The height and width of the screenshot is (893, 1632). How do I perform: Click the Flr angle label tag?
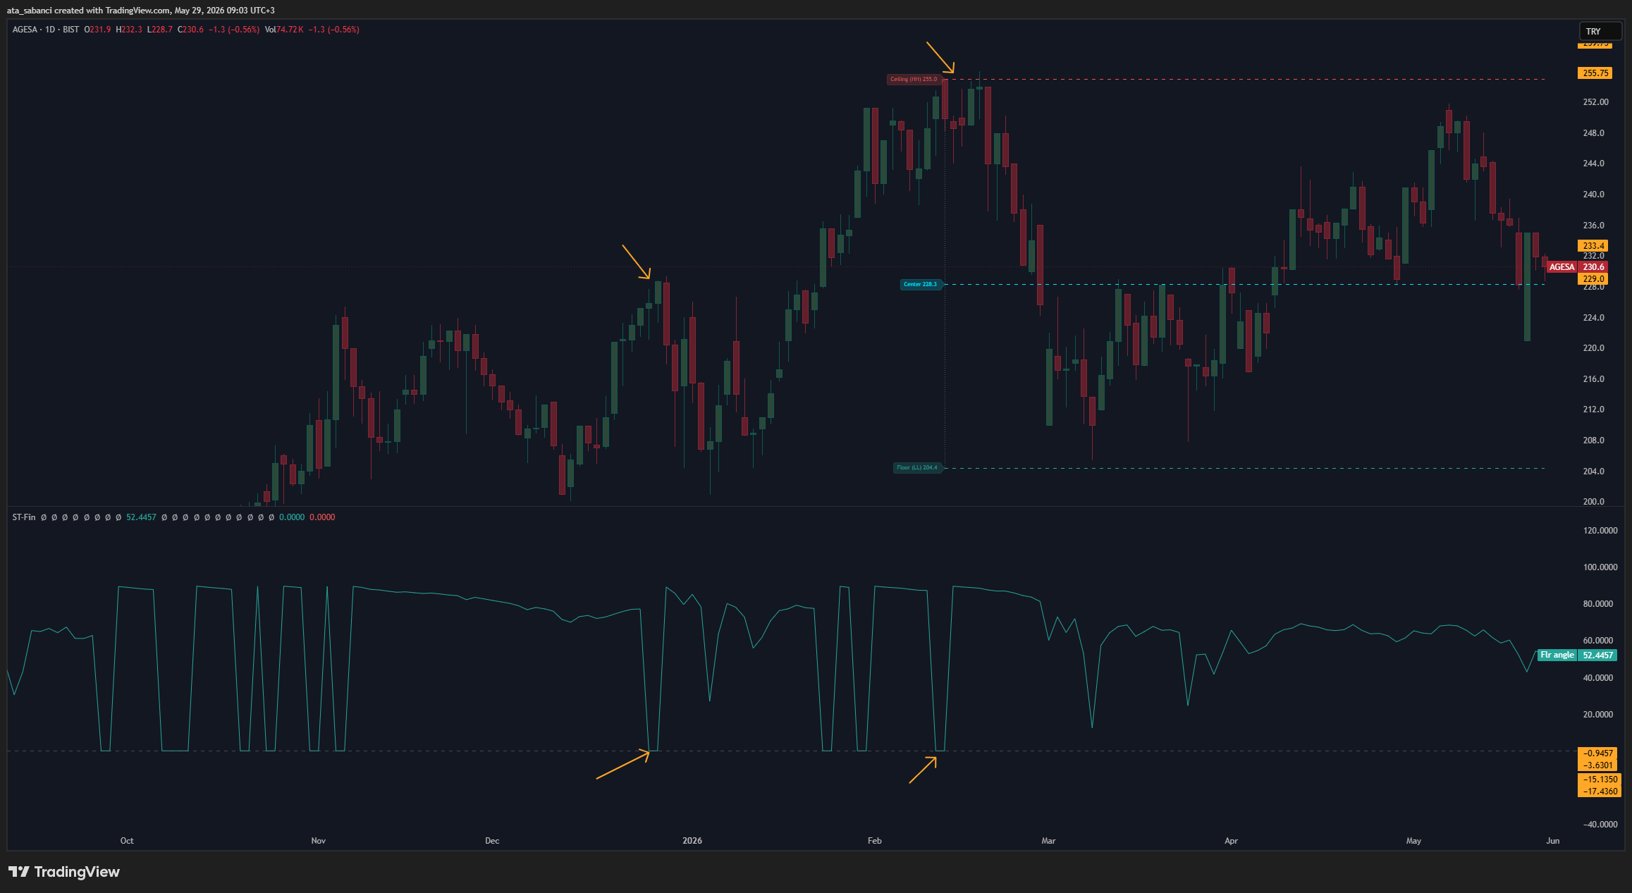[1557, 655]
